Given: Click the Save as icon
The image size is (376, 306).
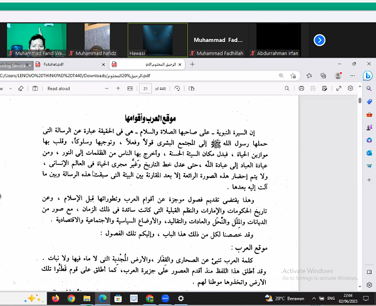Looking at the screenshot, I should 325,88.
